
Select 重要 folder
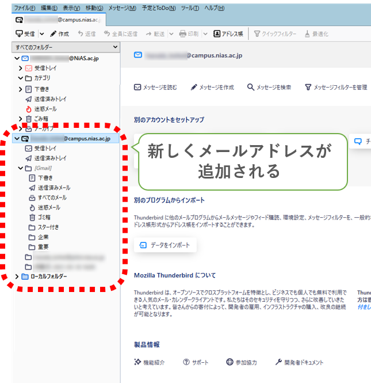point(43,247)
